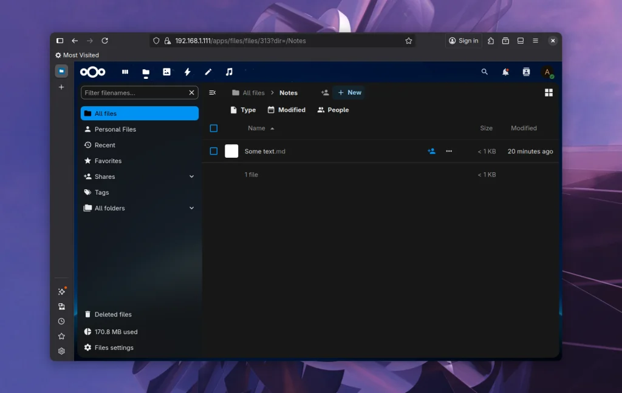
Task: Click the filter filenames input field
Action: point(134,92)
